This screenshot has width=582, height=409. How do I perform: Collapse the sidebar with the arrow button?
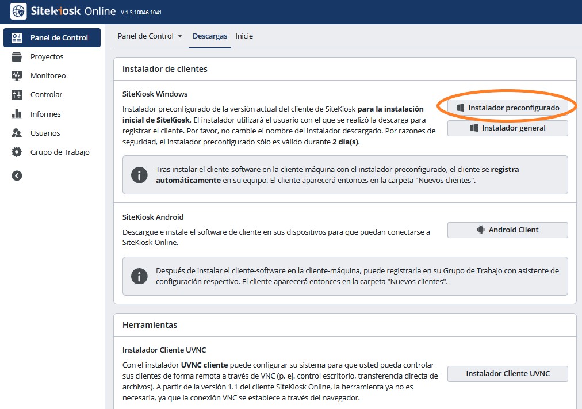pos(17,175)
